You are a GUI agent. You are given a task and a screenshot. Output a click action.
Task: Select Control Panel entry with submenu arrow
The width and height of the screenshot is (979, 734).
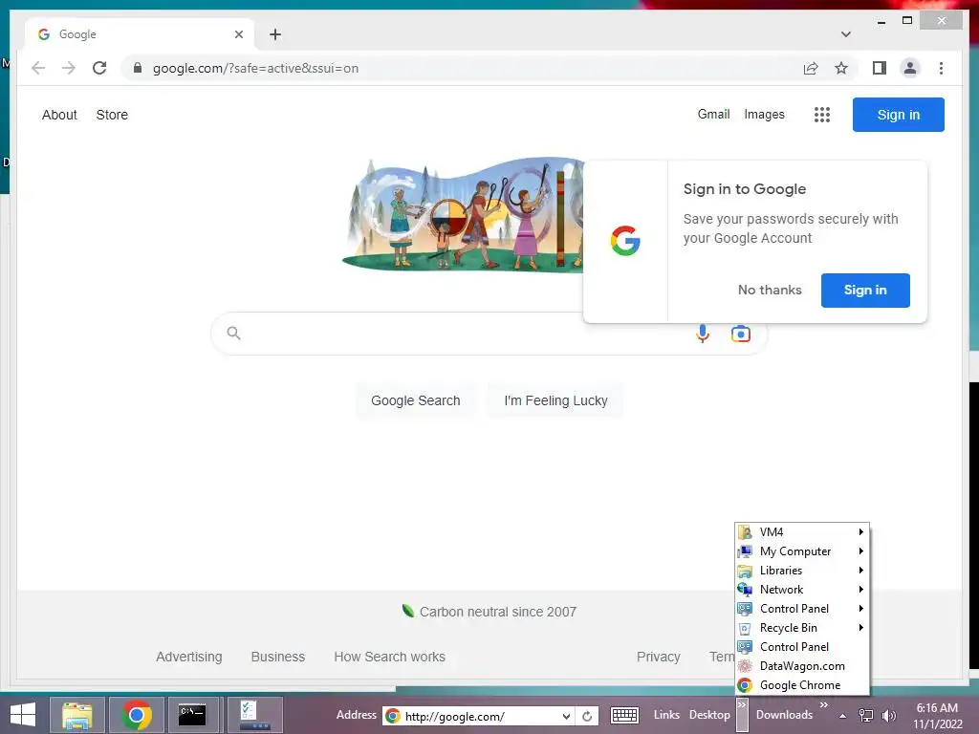[802, 609]
